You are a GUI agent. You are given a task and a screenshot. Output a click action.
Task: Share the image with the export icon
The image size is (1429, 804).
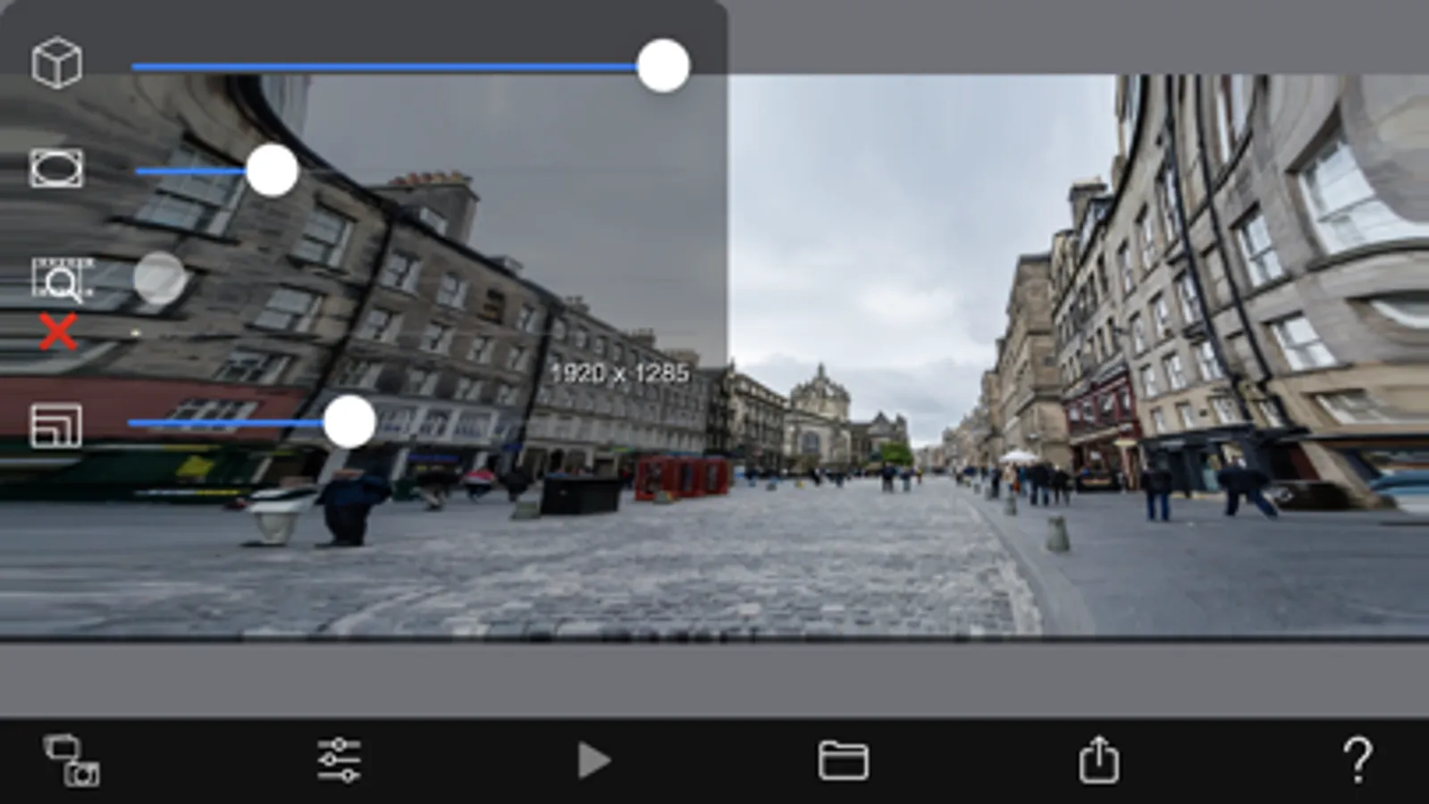click(1098, 759)
